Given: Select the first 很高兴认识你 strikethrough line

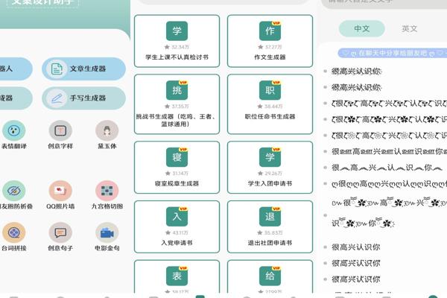Looking at the screenshot, I should point(356,72).
